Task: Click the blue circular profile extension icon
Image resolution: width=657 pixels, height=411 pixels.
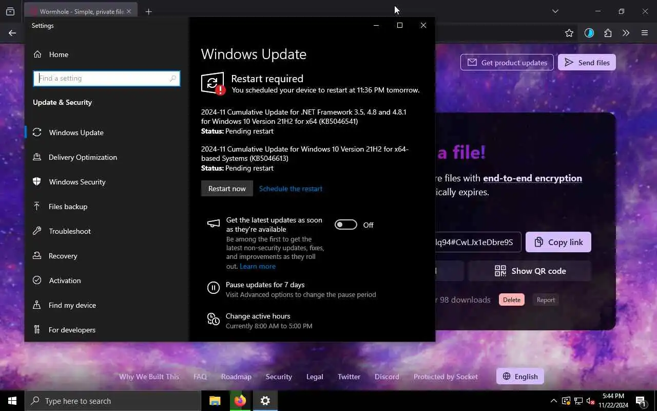Action: coord(589,33)
